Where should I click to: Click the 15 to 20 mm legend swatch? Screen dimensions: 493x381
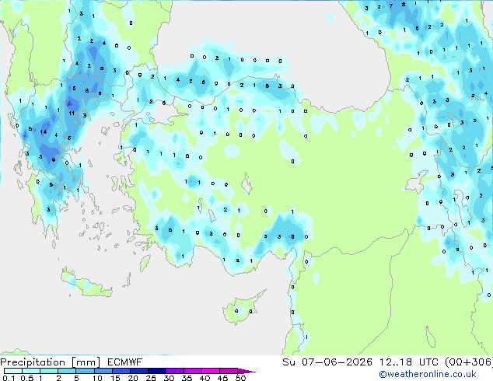[121, 371]
